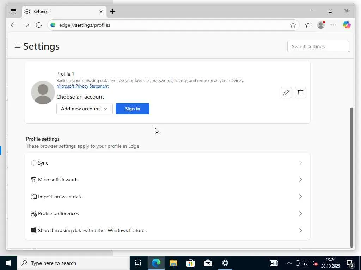
Task: Click the Microsoft Rewards medal icon
Action: (33, 180)
